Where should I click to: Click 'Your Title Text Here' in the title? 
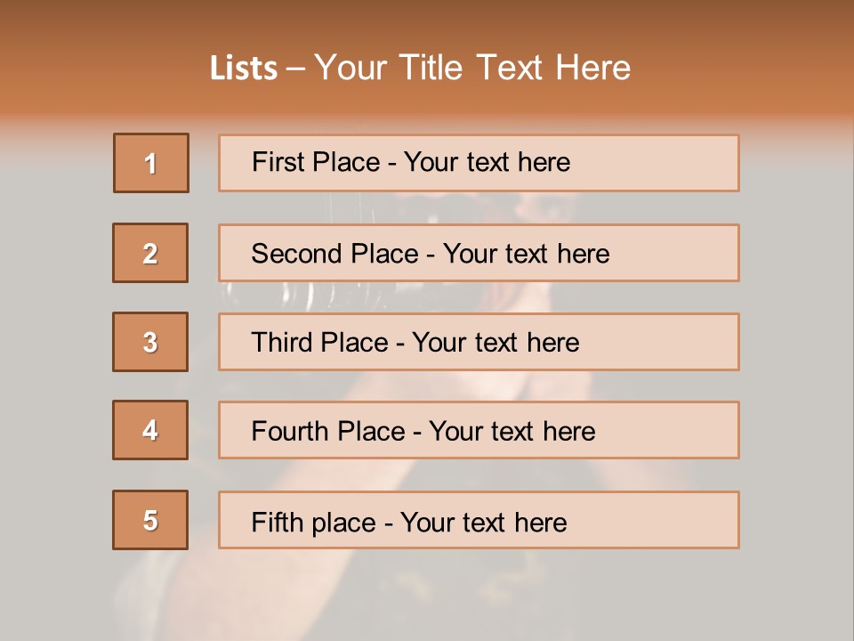472,69
